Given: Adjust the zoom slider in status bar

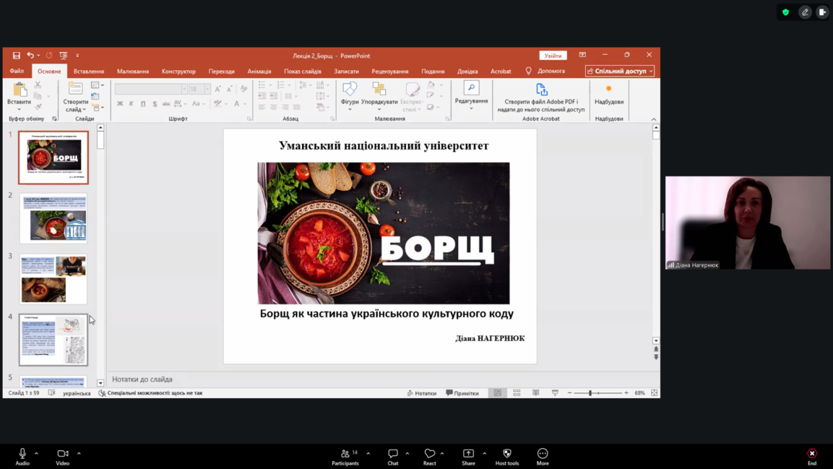Looking at the screenshot, I should coord(590,393).
